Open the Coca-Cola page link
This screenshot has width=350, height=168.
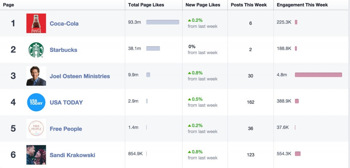(64, 24)
